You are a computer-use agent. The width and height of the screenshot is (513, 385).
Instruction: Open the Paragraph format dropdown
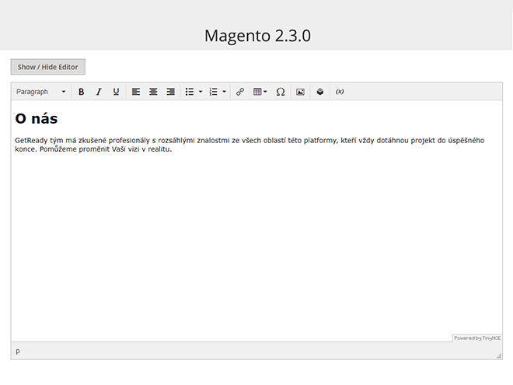pyautogui.click(x=41, y=92)
